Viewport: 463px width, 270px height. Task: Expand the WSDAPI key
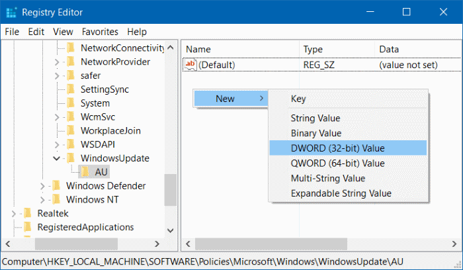point(57,145)
